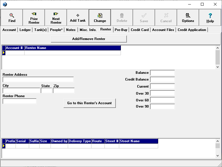Viewport: 222px width, 167px height.
Task: Open Help with the question mark
Action: [x=210, y=18]
